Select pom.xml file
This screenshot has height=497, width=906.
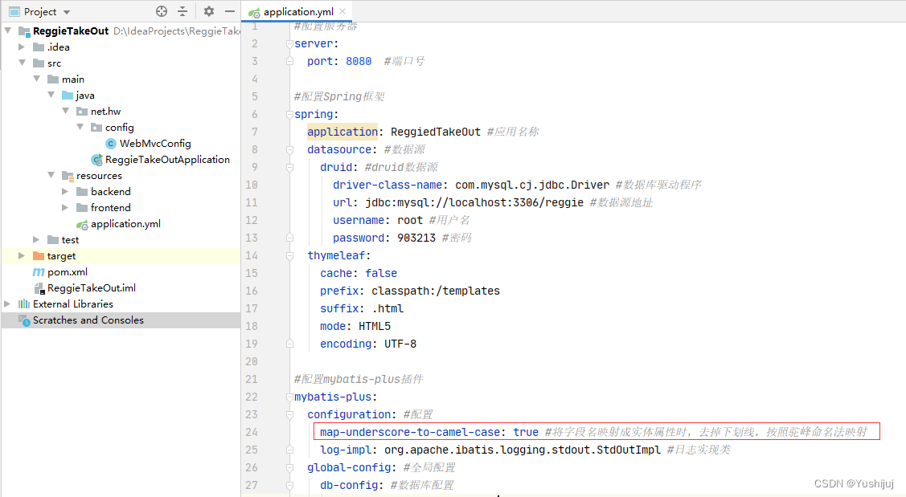coord(67,272)
